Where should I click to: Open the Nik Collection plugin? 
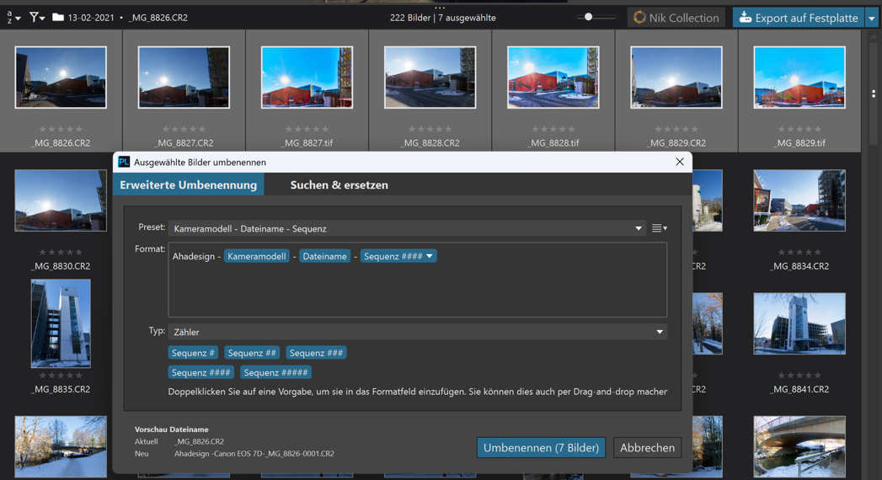(677, 18)
